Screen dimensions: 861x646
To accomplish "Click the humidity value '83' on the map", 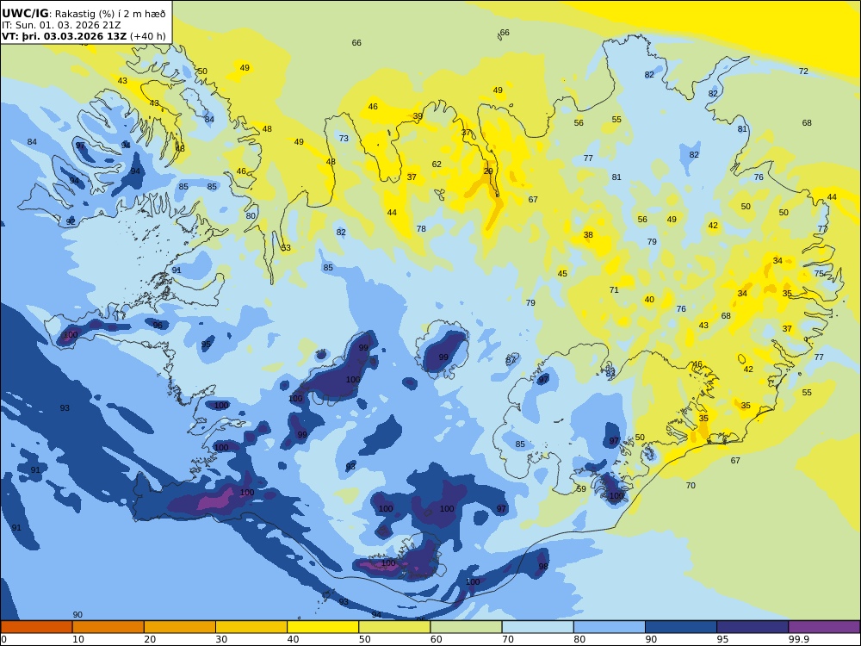I will pos(610,373).
